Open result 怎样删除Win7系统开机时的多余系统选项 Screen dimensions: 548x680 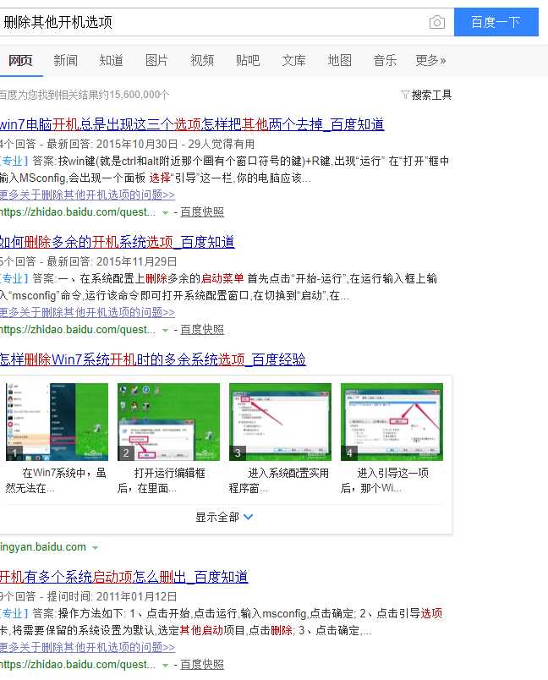[x=152, y=359]
